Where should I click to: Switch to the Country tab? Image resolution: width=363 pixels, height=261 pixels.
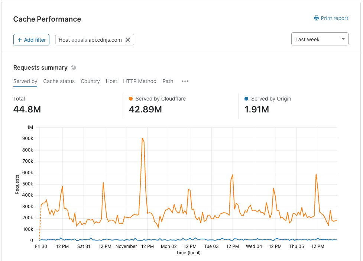point(90,81)
